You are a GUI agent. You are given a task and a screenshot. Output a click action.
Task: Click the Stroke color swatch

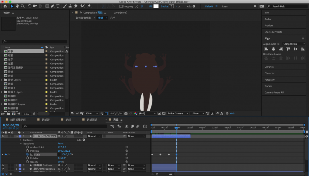tap(171, 6)
